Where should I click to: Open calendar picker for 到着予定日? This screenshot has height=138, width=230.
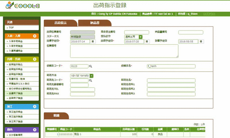click(201, 41)
